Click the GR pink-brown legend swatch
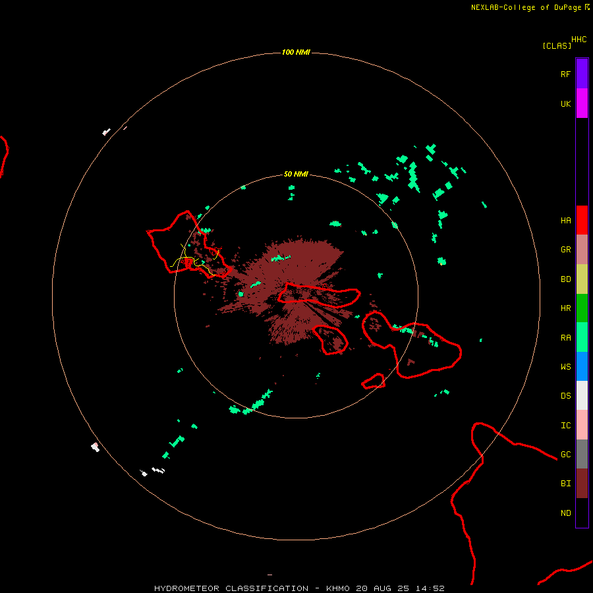The width and height of the screenshot is (593, 593). pyautogui.click(x=582, y=250)
